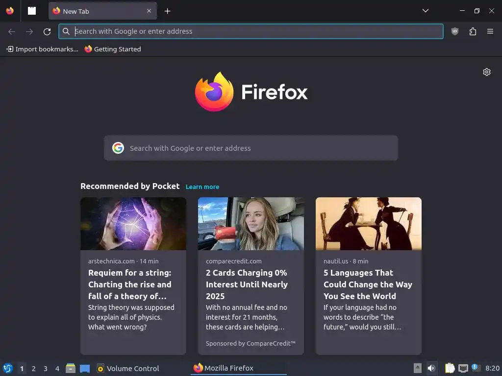Click the page search box with Google
The height and width of the screenshot is (376, 502).
point(251,148)
